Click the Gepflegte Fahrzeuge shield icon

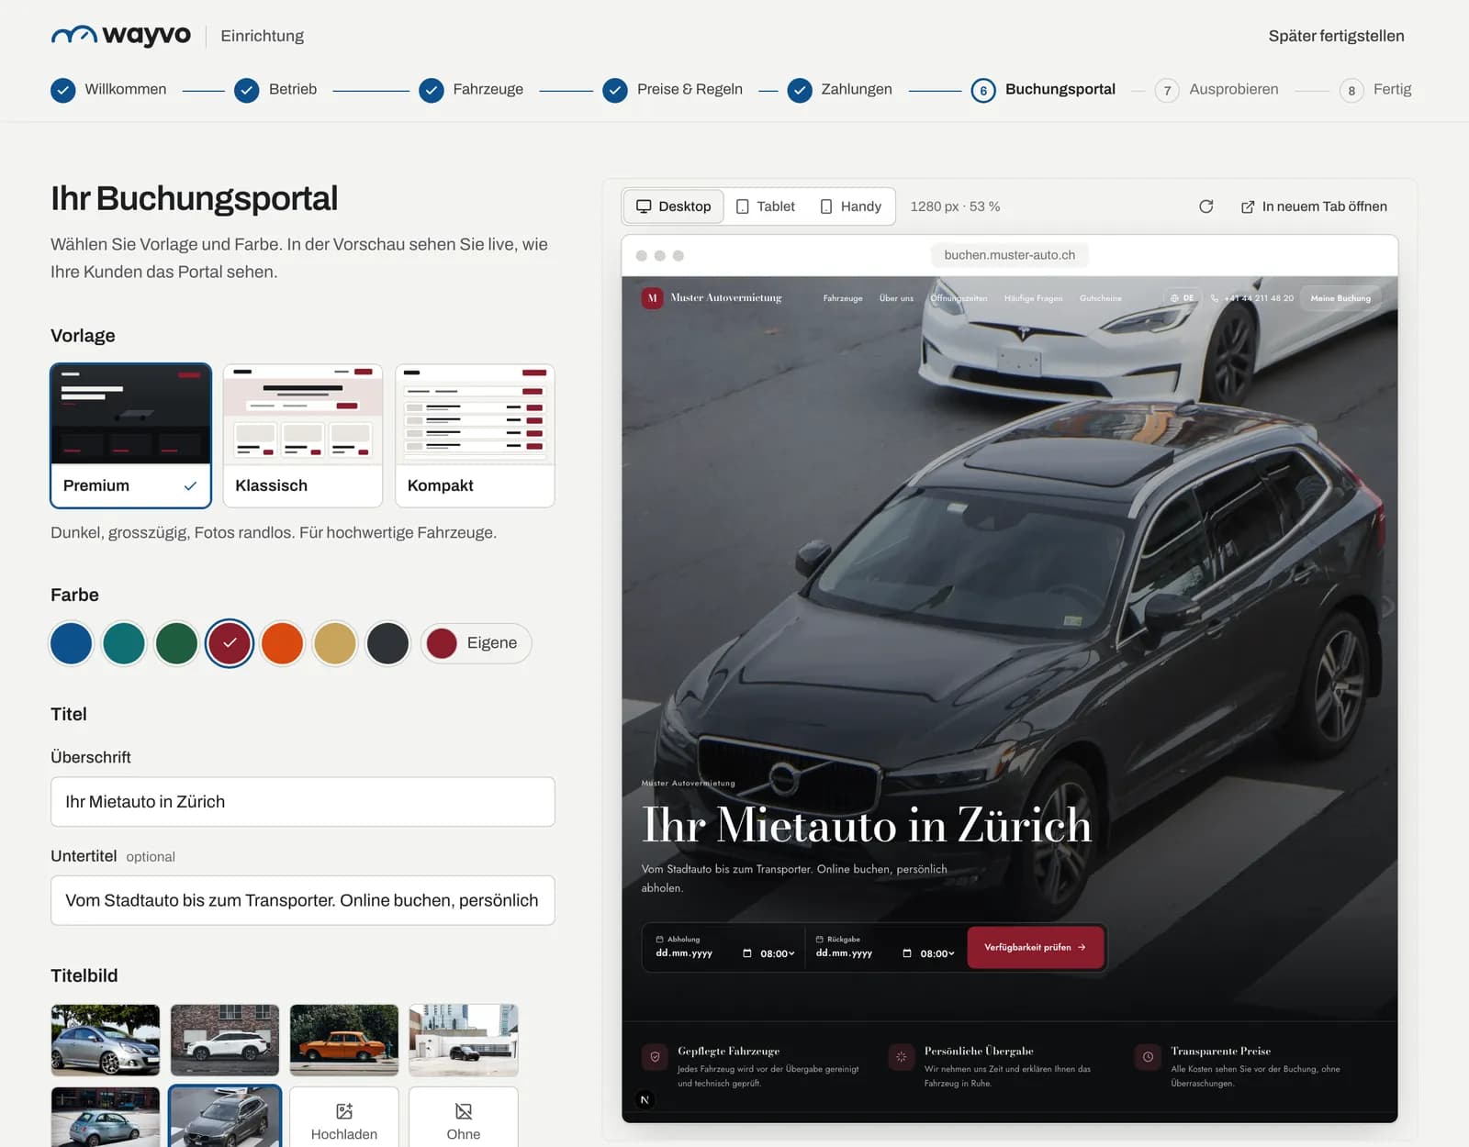point(655,1057)
